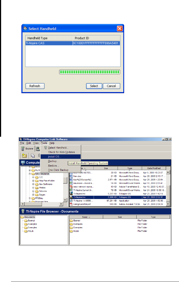Click computer file list scroll-up arrow
The image size is (179, 282).
[x=168, y=172]
